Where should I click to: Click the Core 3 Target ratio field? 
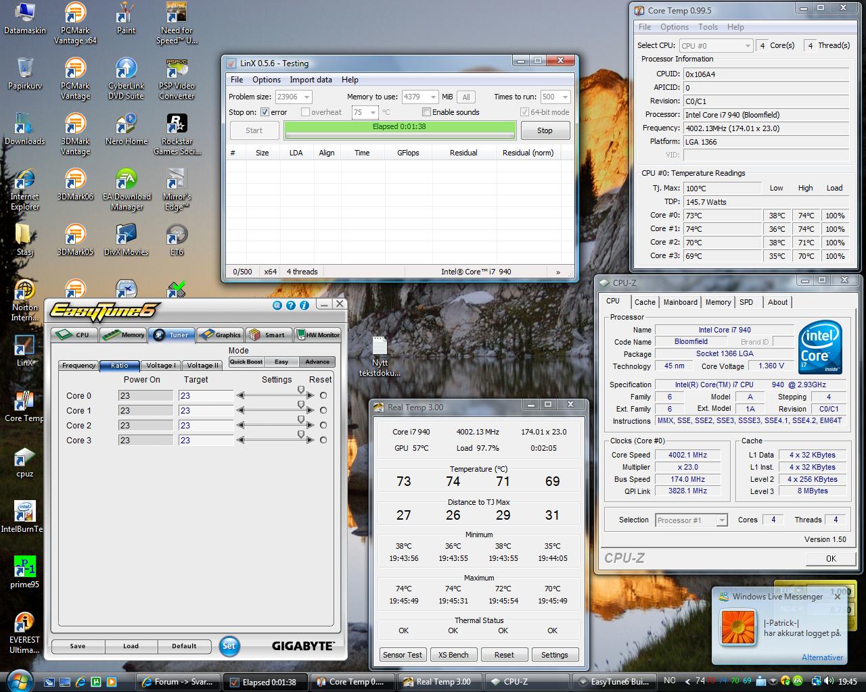(206, 440)
